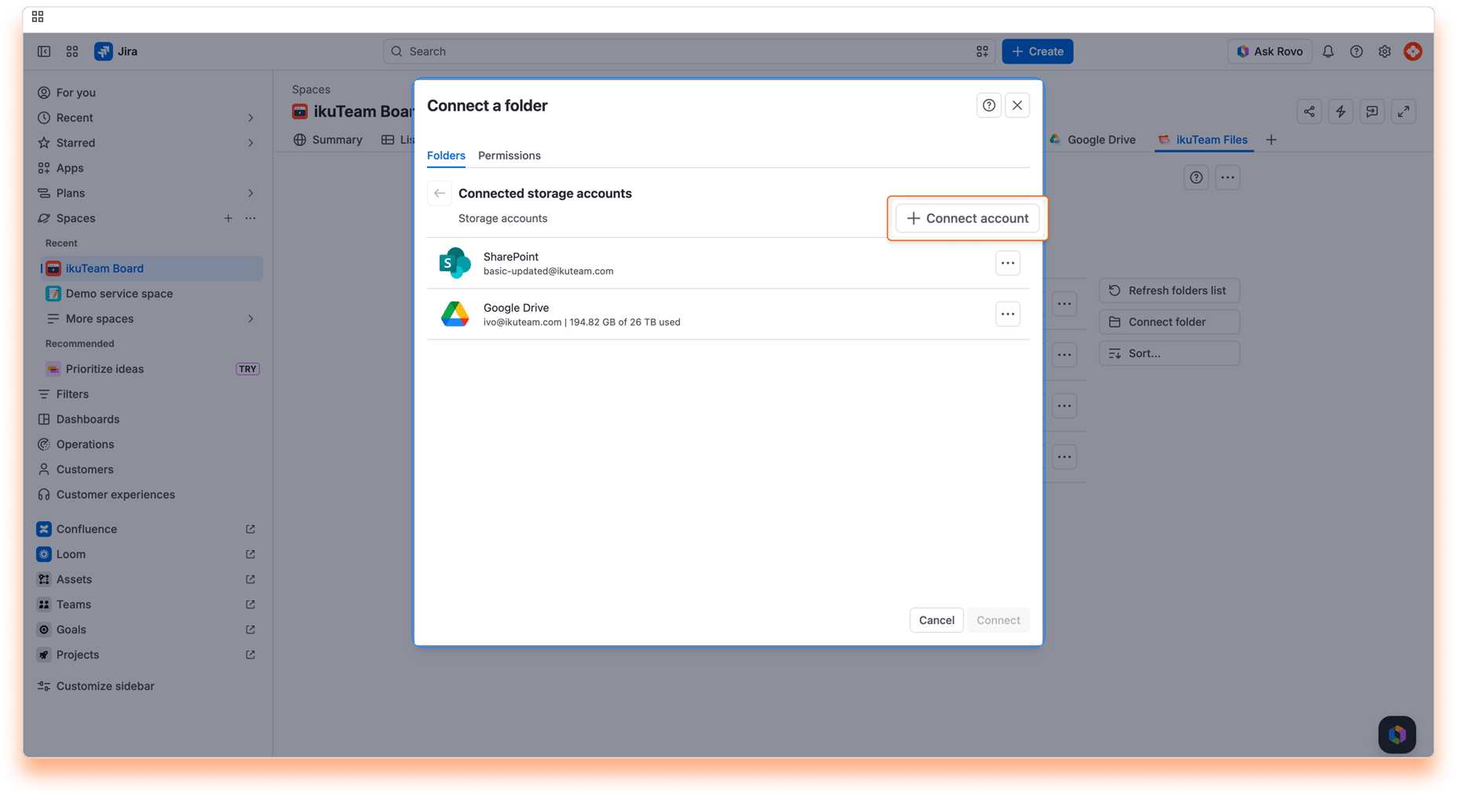Switch to the Google Drive tab
The image size is (1457, 796).
[x=1092, y=140]
